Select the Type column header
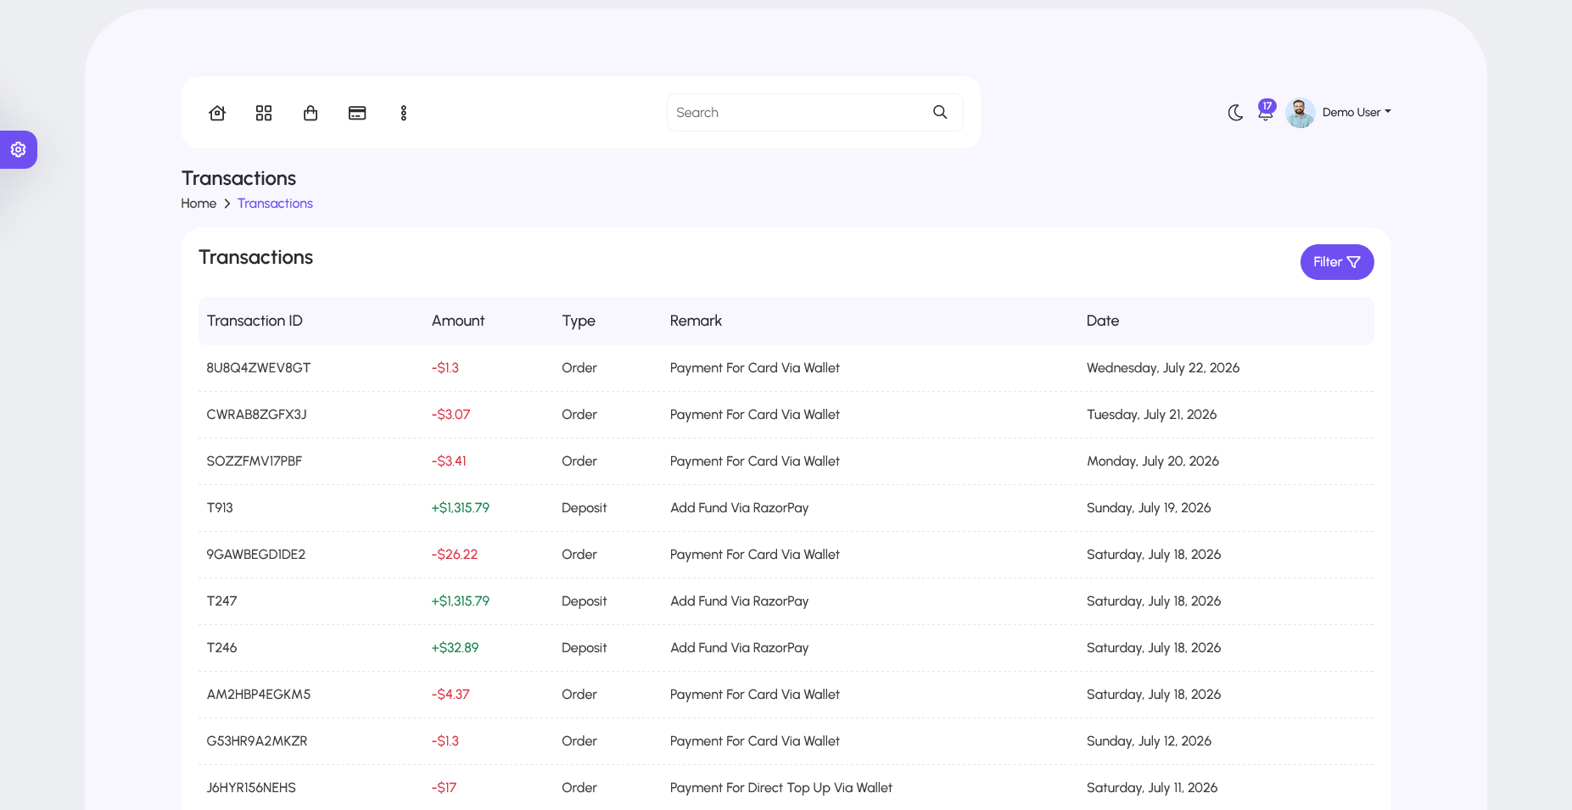Image resolution: width=1572 pixels, height=810 pixels. (x=579, y=321)
